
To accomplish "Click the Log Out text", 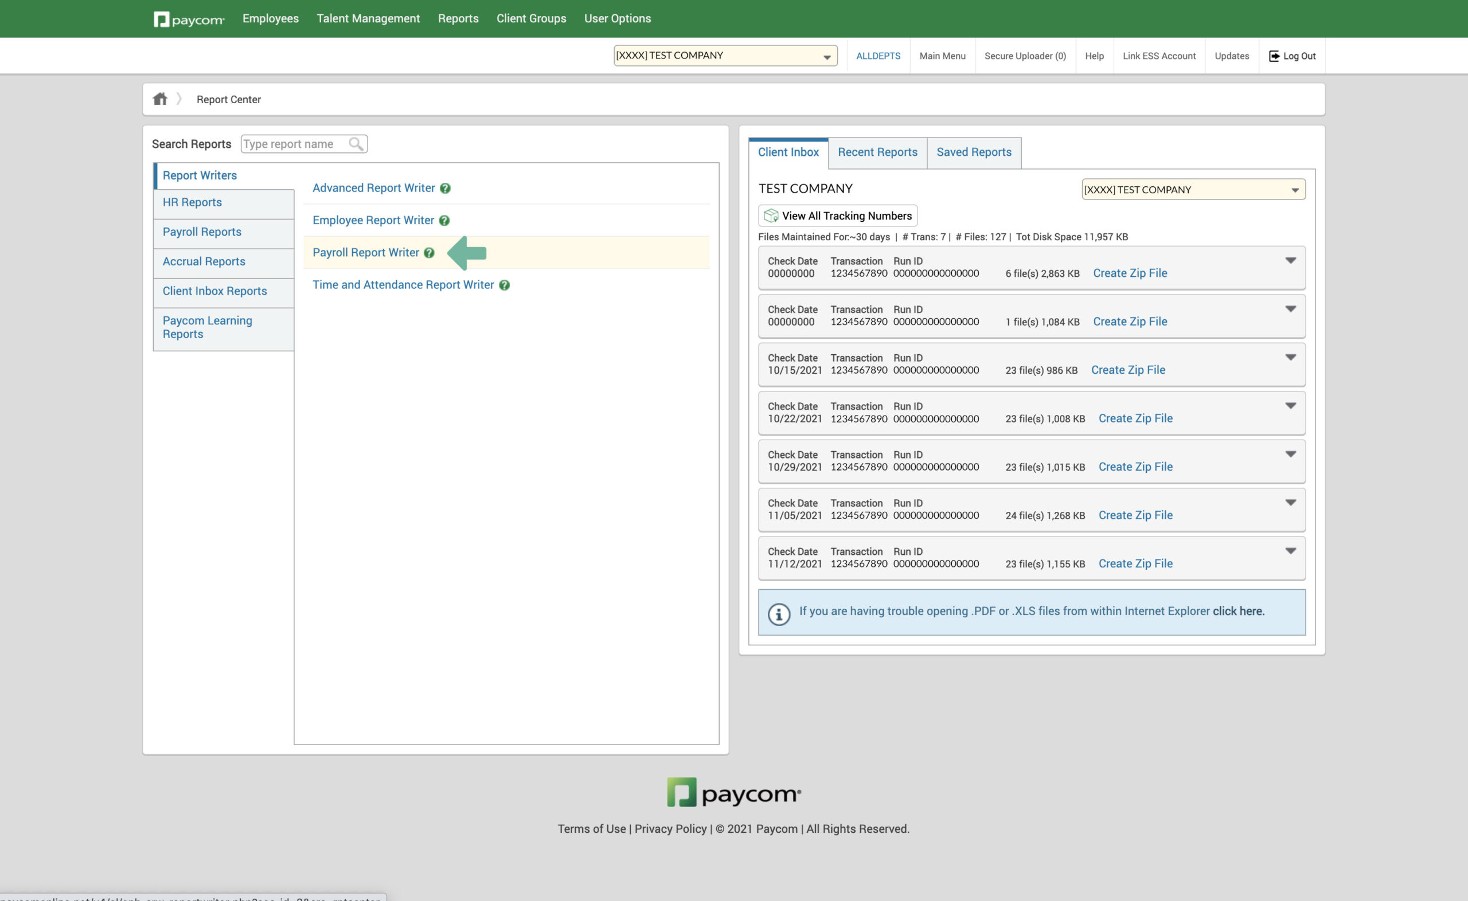I will tap(1299, 56).
